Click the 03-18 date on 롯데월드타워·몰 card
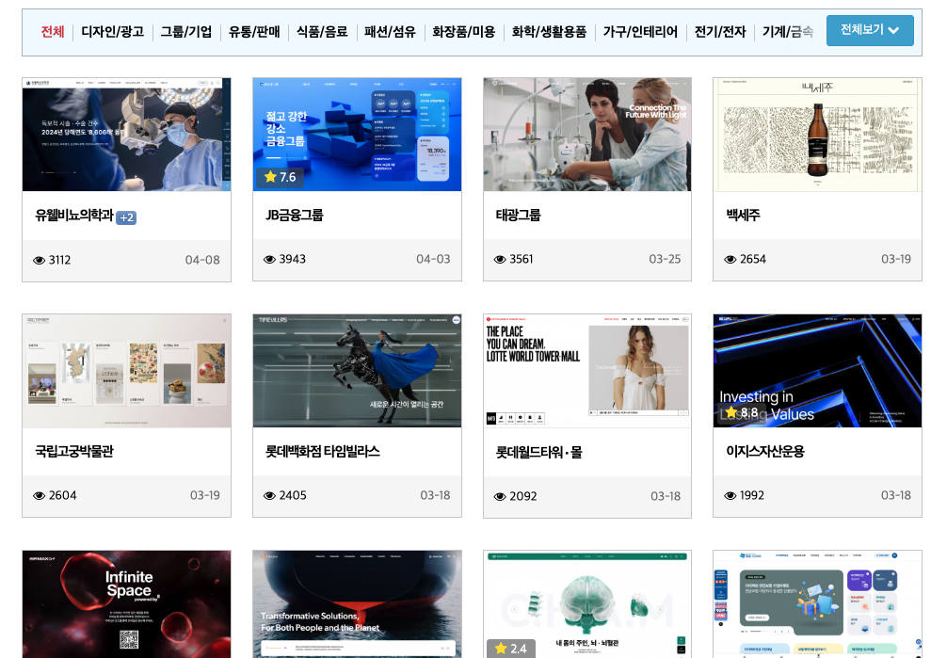 [666, 496]
